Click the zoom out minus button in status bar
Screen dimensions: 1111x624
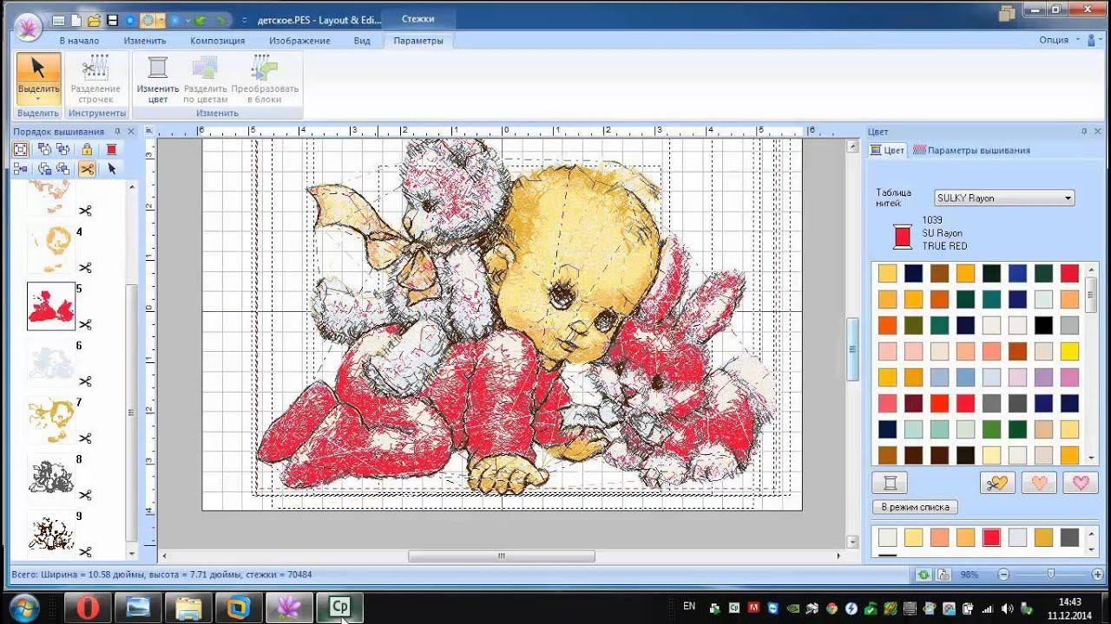coord(1003,575)
